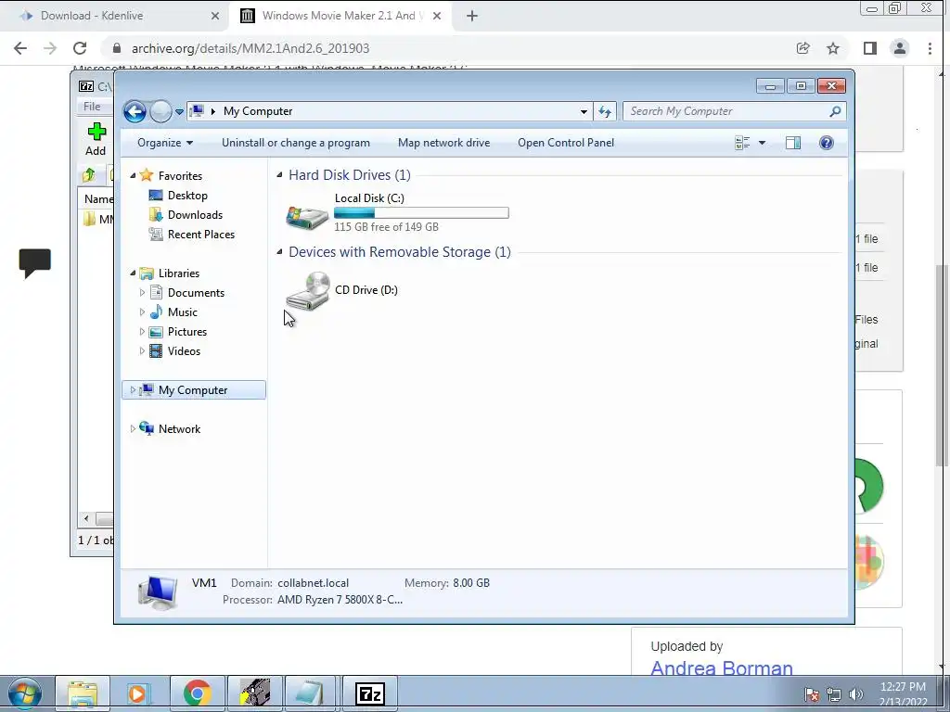Click Map network drive
This screenshot has width=950, height=712.
pyautogui.click(x=444, y=143)
